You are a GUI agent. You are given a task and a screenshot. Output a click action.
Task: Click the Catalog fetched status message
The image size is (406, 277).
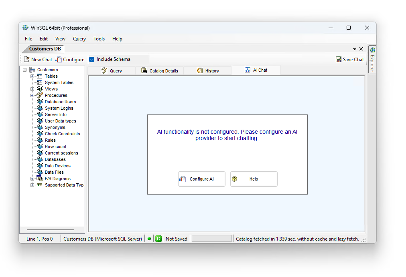pyautogui.click(x=298, y=239)
